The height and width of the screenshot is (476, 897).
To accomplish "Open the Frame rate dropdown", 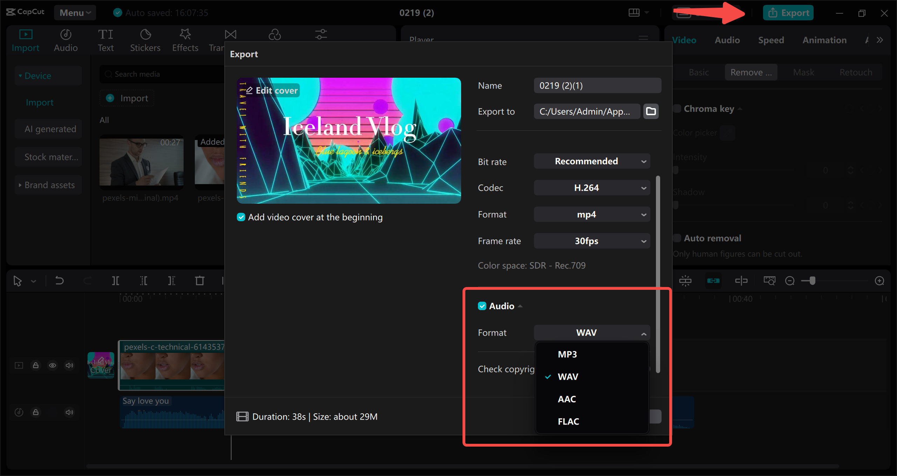I will coord(591,241).
